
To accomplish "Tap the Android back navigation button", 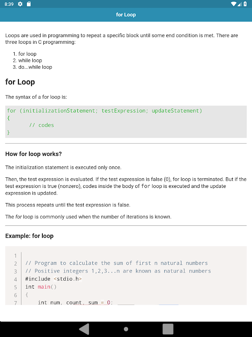I will click(x=84, y=329).
